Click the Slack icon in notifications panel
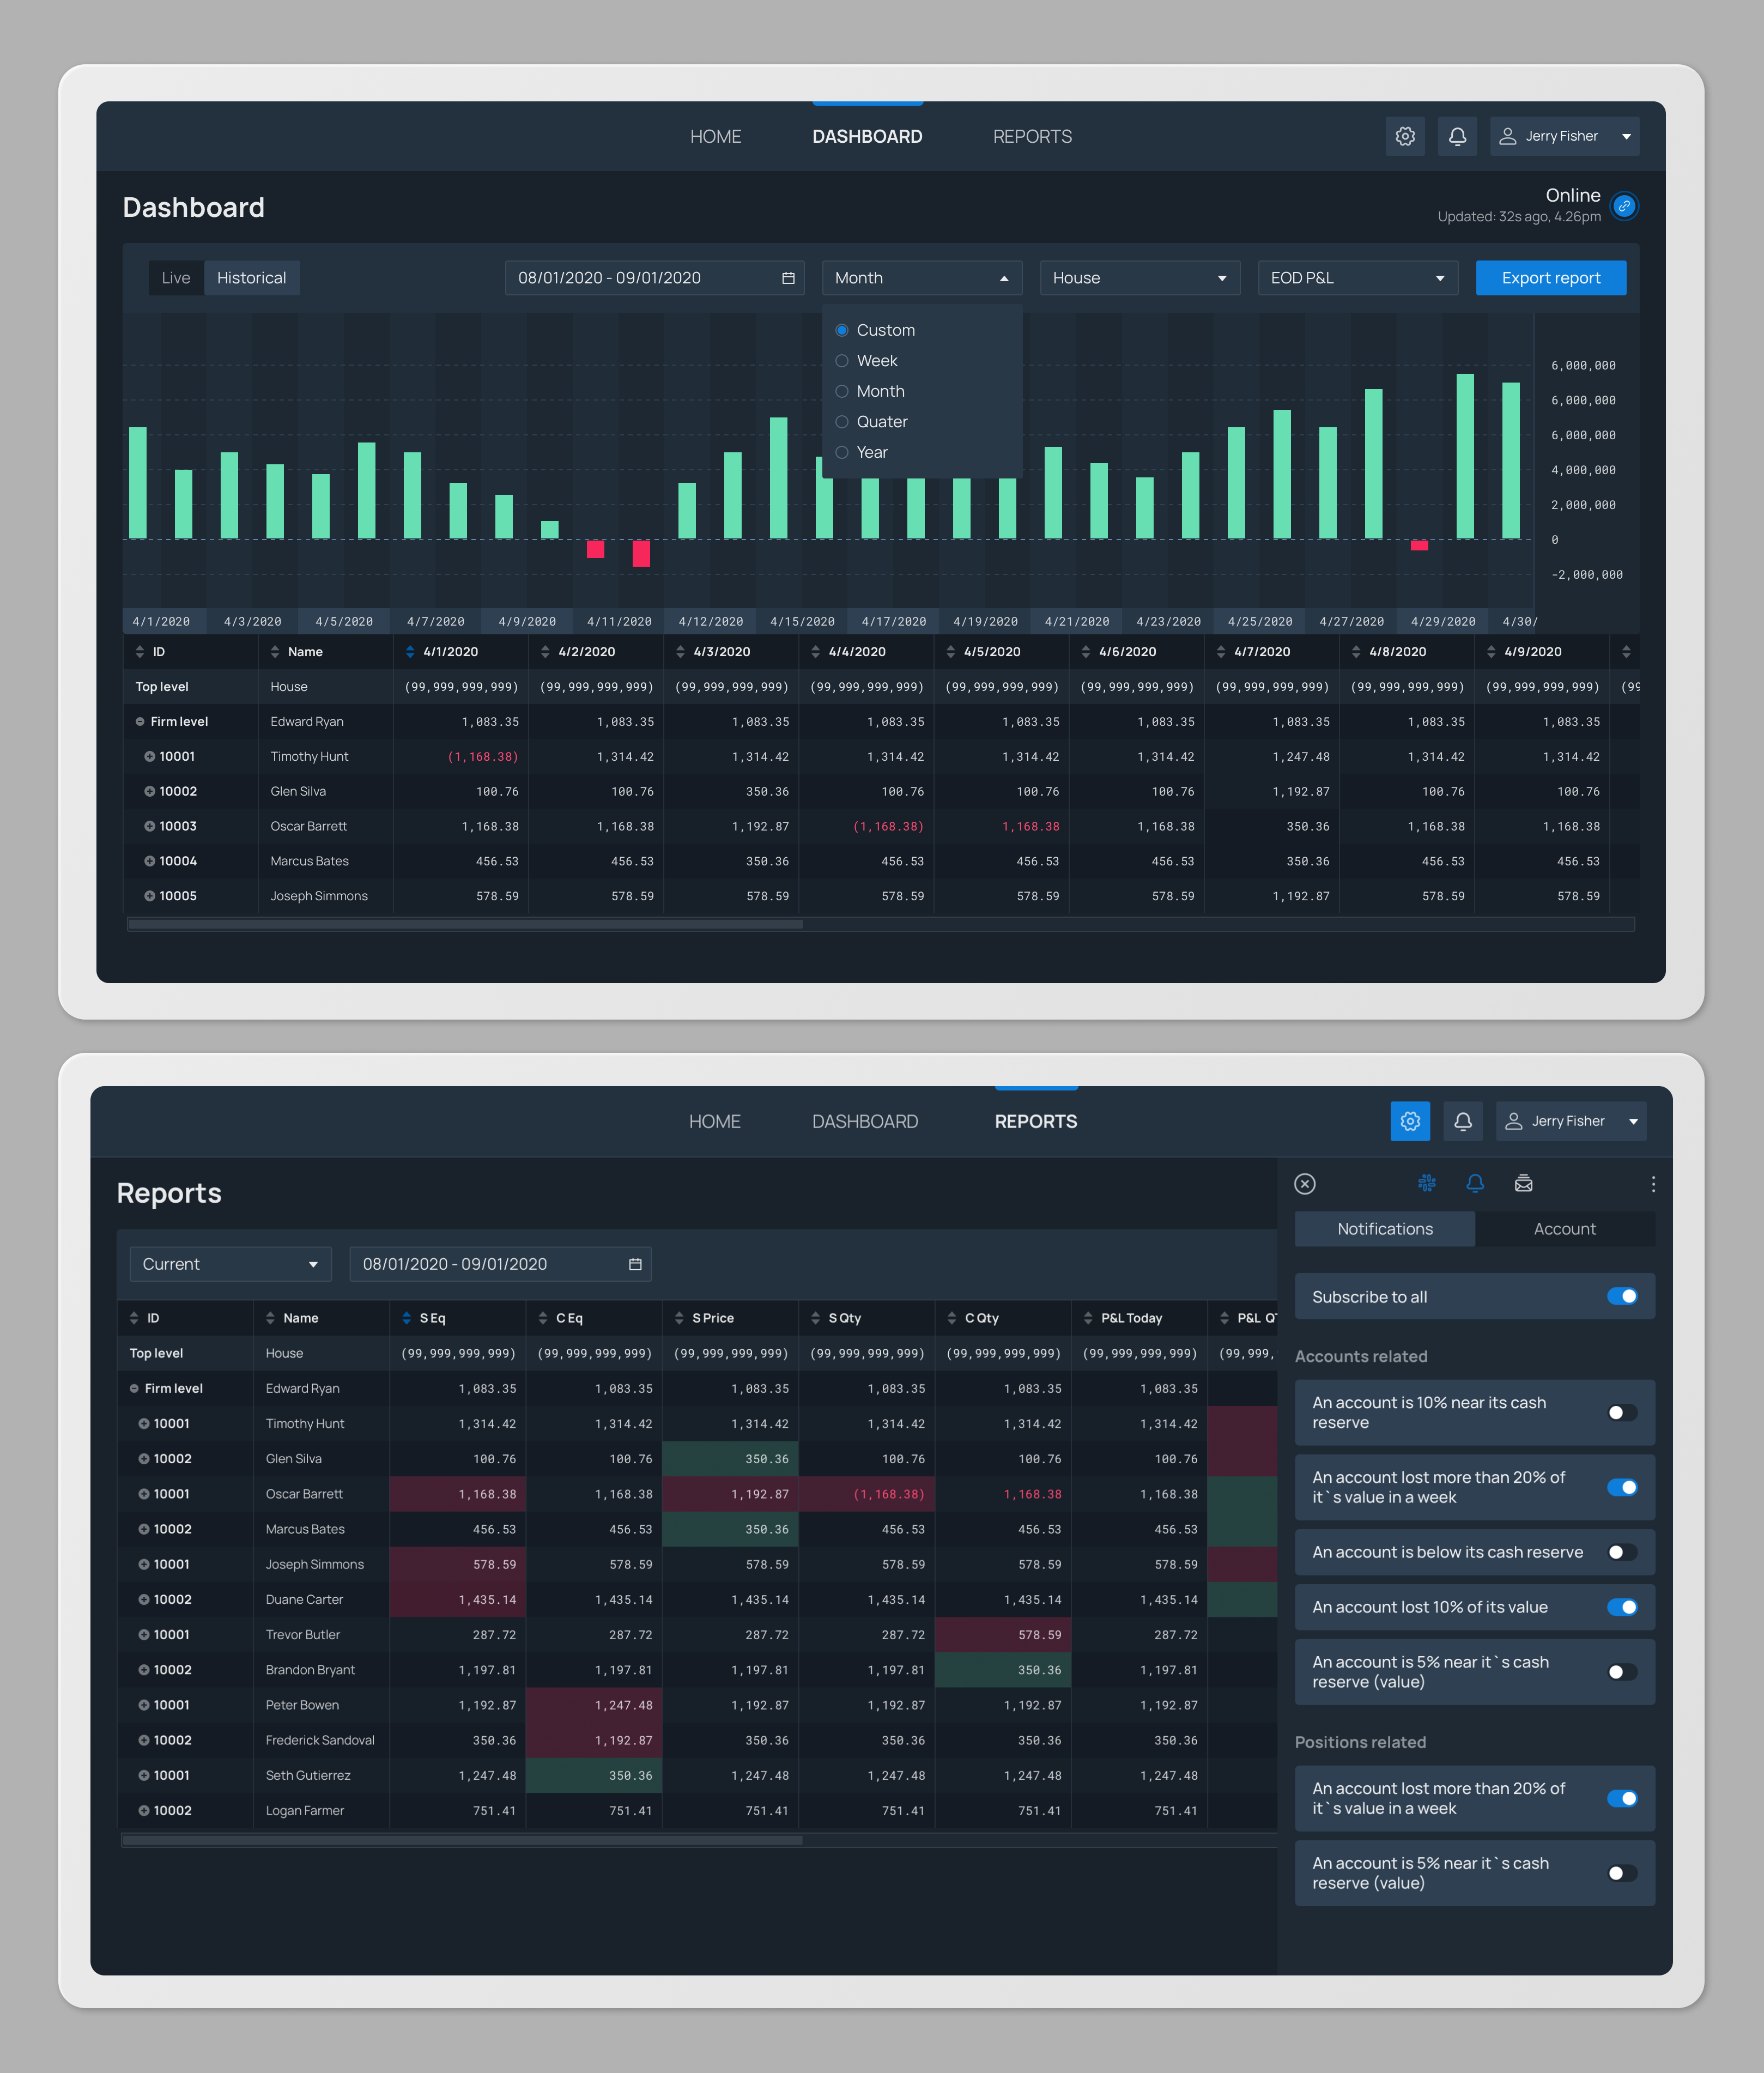Image resolution: width=1764 pixels, height=2073 pixels. tap(1426, 1183)
